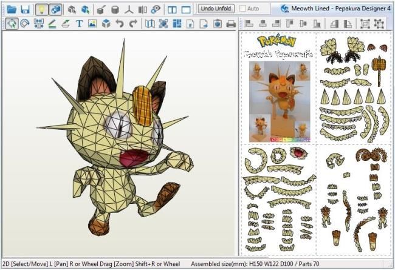395x270 pixels.
Task: Align selected parts to the bottom
Action: point(317,24)
